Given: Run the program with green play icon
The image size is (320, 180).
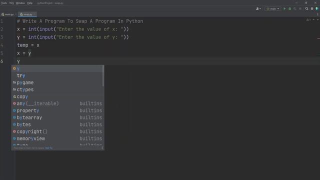Looking at the screenshot, I should [284, 9].
